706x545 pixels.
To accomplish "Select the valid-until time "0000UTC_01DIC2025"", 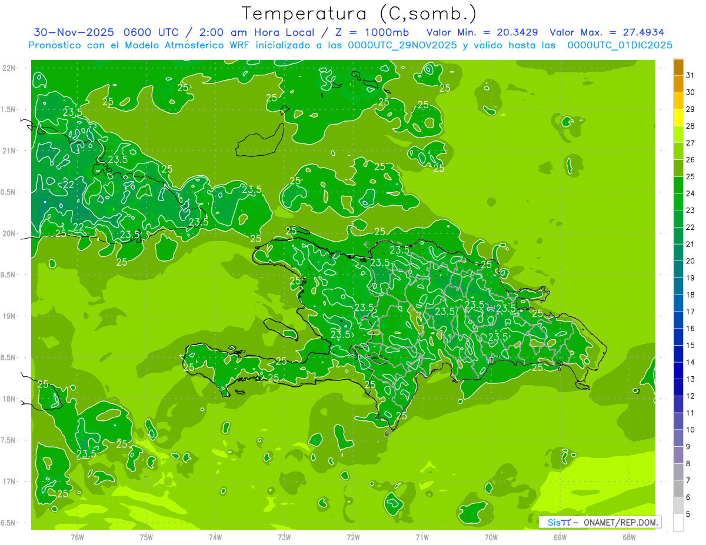I will coord(620,45).
